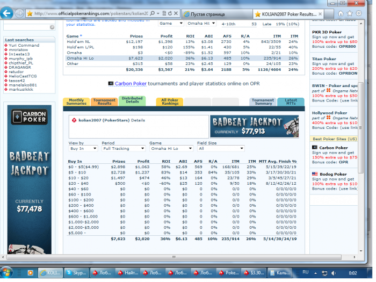Click the sidebar search input field
This screenshot has height=282, width=376.
click(27, 27)
